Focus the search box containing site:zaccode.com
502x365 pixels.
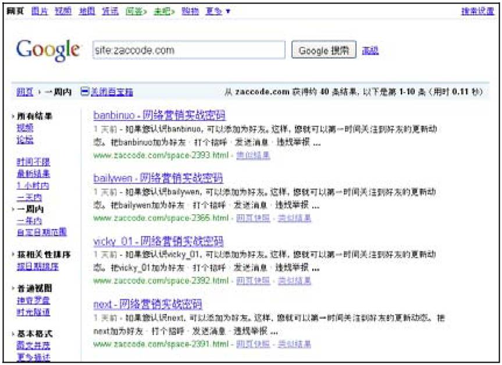pyautogui.click(x=188, y=50)
